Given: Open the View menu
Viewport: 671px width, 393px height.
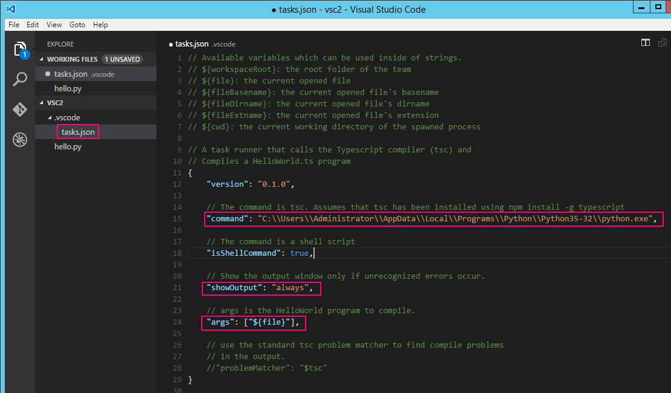Looking at the screenshot, I should 54,24.
